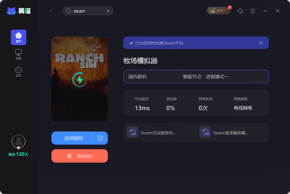Switch to the 主机 console tab
The width and height of the screenshot is (290, 194).
coord(19,72)
